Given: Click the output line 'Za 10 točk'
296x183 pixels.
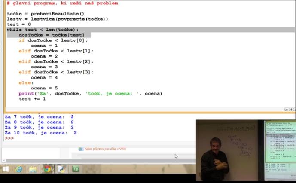Looking at the screenshot, I should 41,133.
